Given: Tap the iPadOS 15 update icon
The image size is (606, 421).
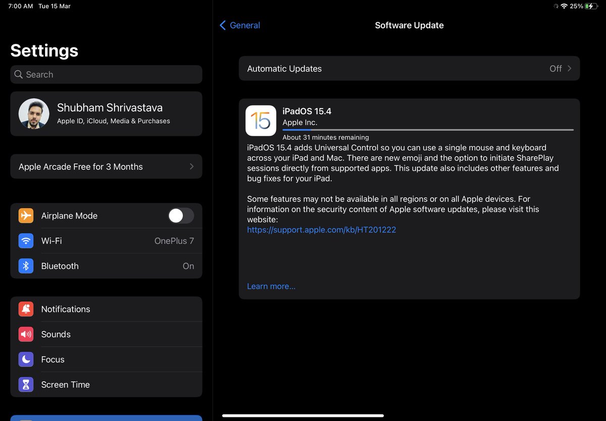Looking at the screenshot, I should [261, 121].
